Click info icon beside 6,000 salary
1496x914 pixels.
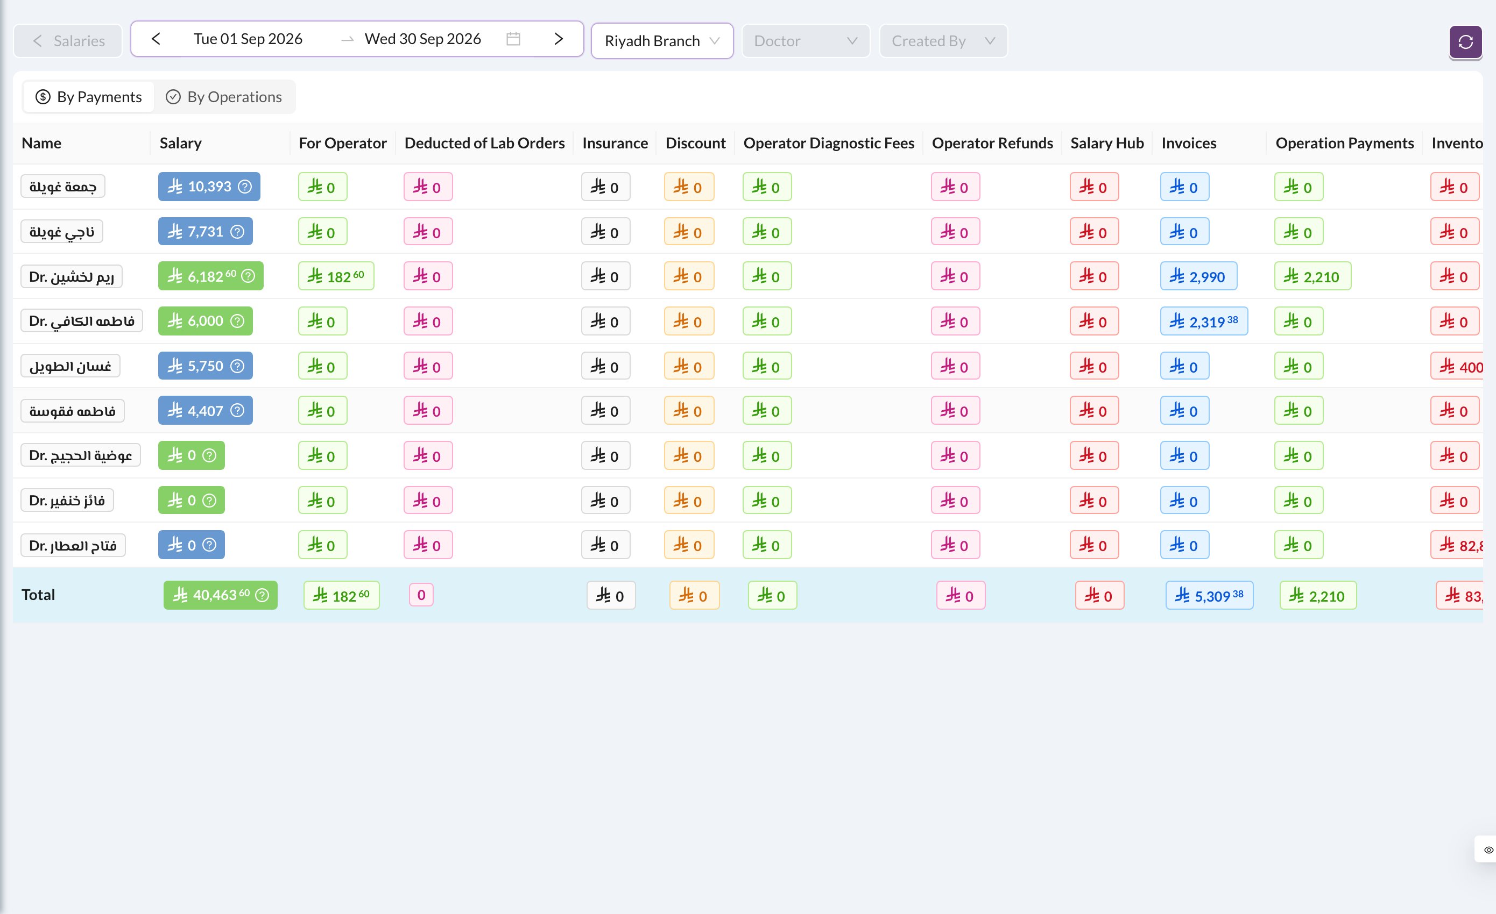click(237, 321)
